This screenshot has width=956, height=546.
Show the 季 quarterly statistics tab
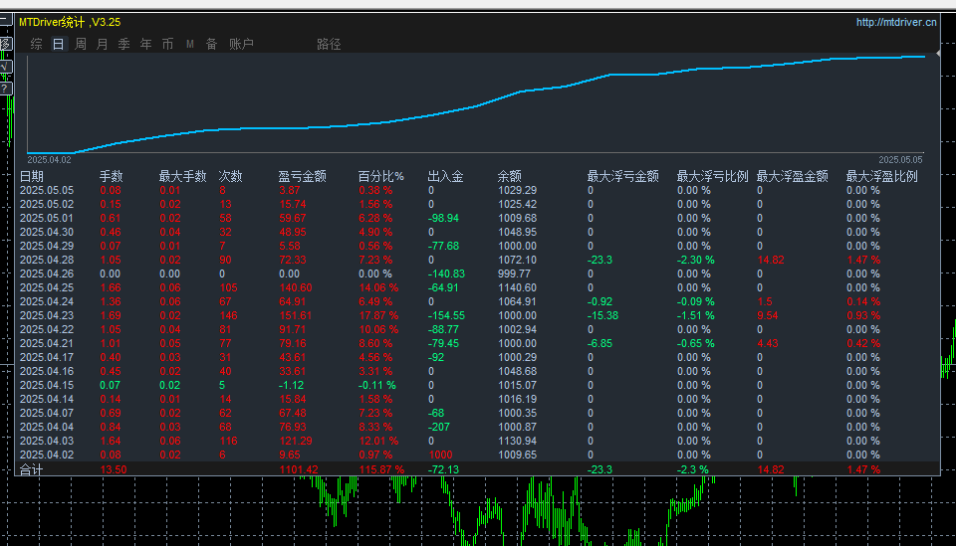click(124, 44)
